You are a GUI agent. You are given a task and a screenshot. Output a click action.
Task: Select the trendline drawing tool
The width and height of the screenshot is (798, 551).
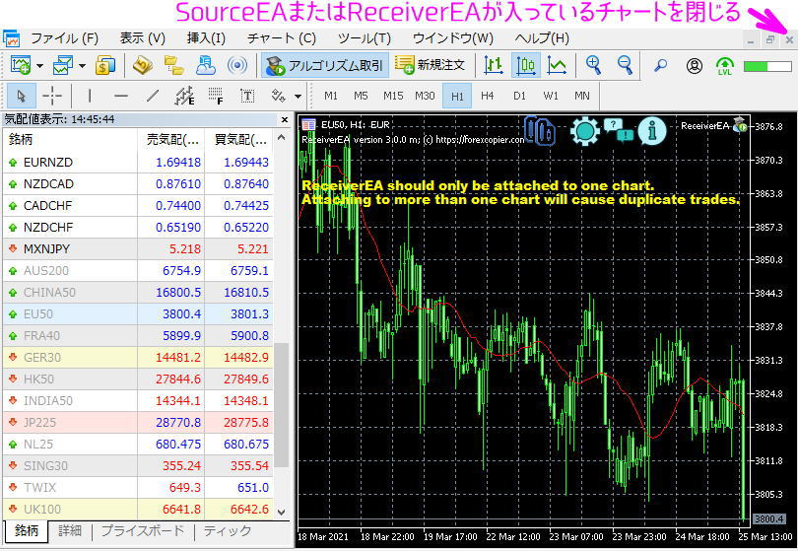coord(152,96)
